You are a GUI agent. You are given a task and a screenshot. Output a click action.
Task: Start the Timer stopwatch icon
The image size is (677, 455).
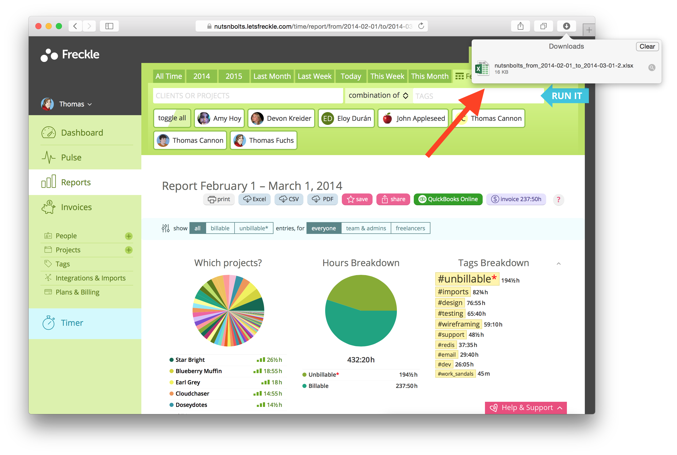pos(48,323)
